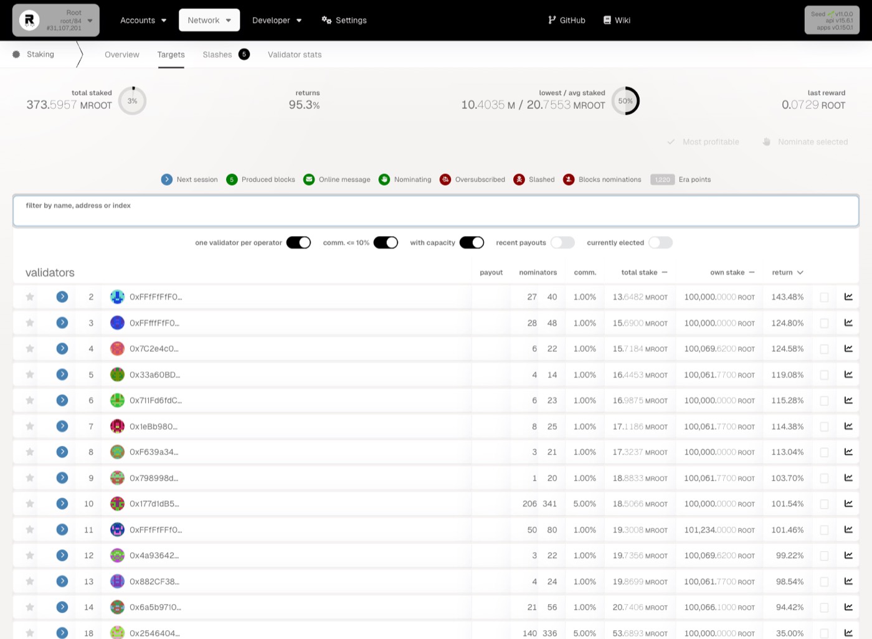This screenshot has height=639, width=872.
Task: Focus the filter by name input
Action: coord(436,211)
